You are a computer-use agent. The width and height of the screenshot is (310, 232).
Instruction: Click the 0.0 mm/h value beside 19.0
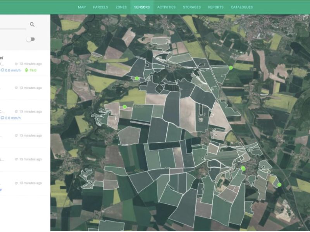click(x=13, y=70)
